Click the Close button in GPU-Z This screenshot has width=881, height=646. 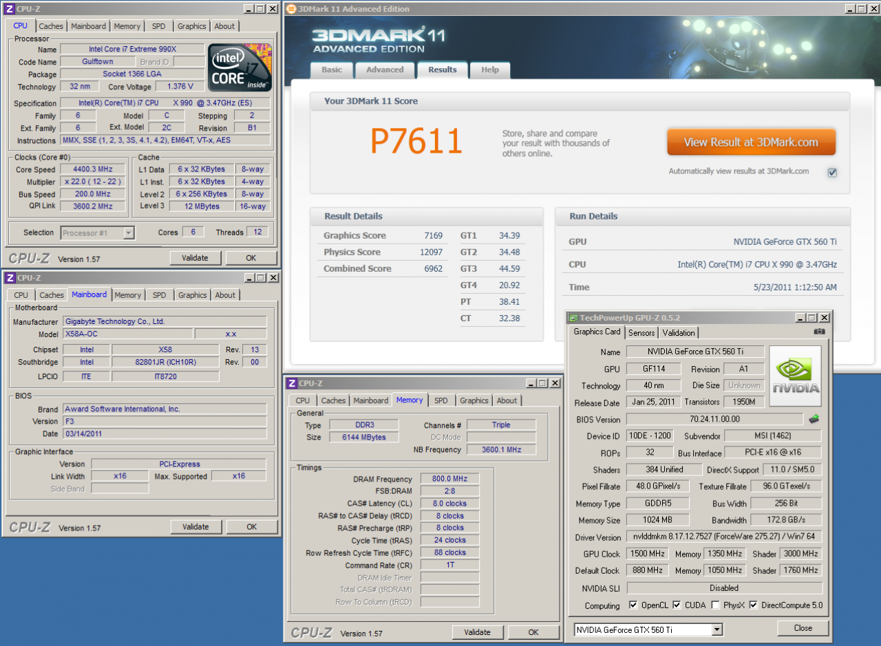tap(803, 628)
